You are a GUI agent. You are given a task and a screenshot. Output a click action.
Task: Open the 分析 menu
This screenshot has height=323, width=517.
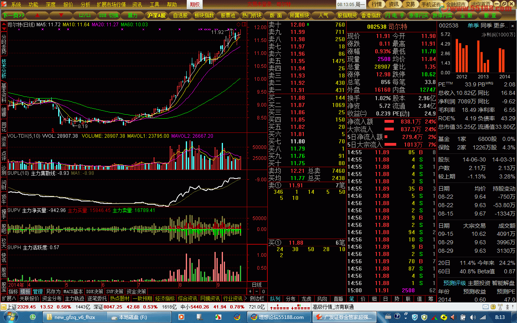86,5
